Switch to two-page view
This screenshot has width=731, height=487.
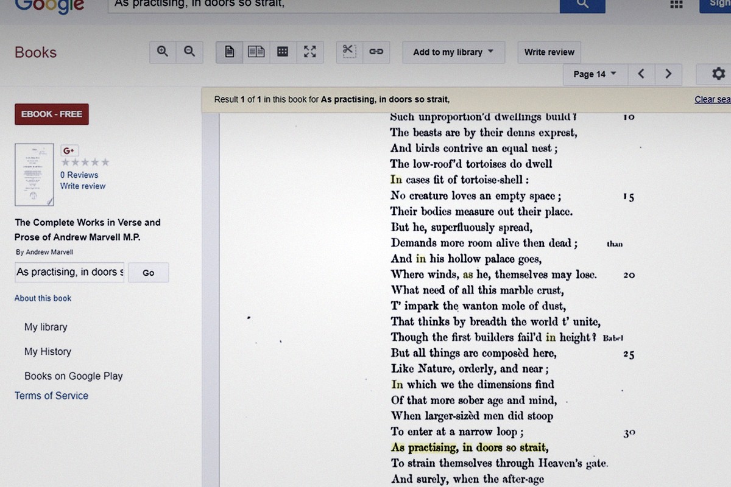tap(256, 52)
